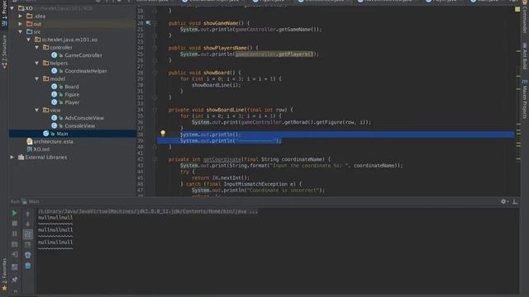Pause the program output
Image resolution: width=529 pixels, height=297 pixels.
click(x=15, y=233)
